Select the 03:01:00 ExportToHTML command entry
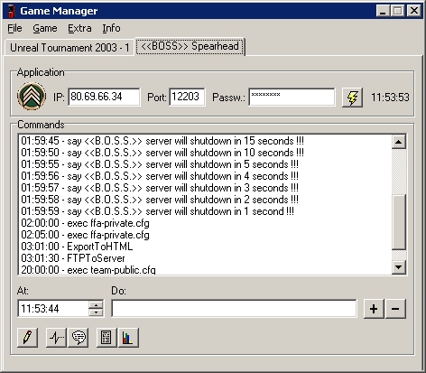Image resolution: width=426 pixels, height=373 pixels. pos(77,247)
